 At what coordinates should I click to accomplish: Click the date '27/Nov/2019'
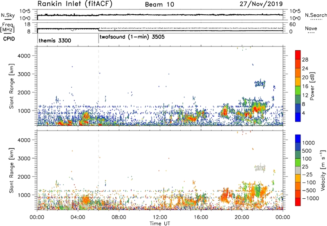pos(261,4)
